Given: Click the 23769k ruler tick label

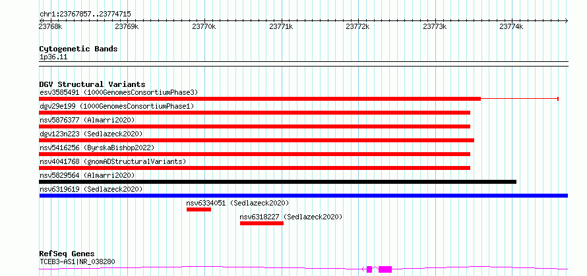Looking at the screenshot, I should coord(127,26).
